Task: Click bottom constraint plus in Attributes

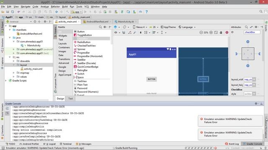Action: point(248,66)
